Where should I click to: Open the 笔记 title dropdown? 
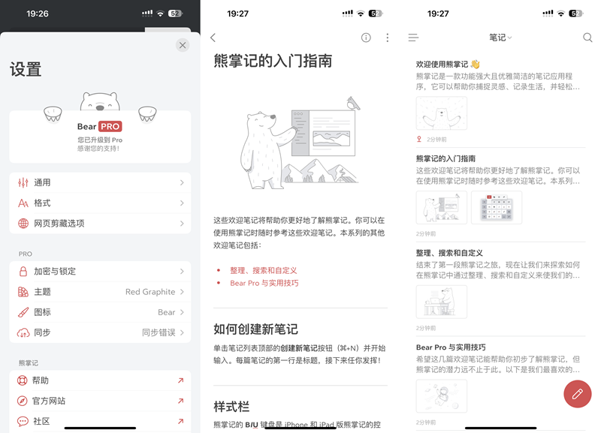tap(500, 38)
